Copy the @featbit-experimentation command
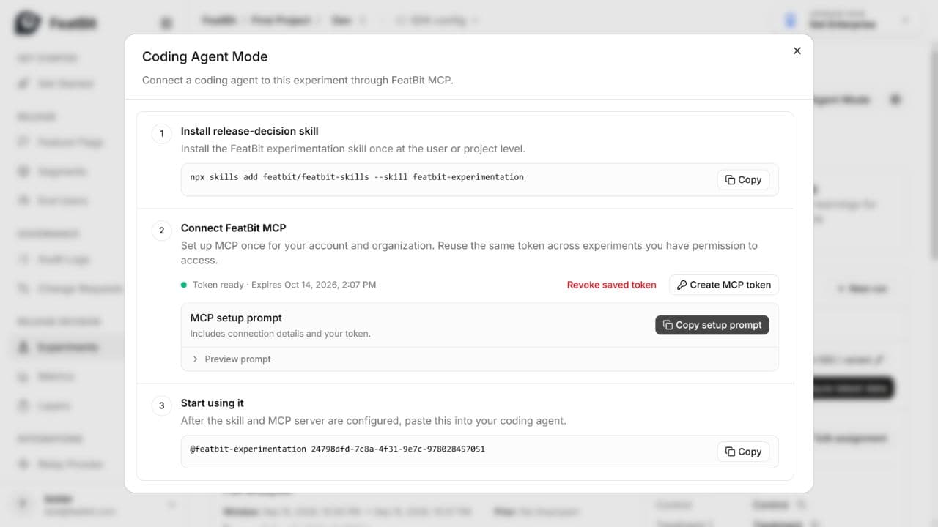 tap(743, 452)
